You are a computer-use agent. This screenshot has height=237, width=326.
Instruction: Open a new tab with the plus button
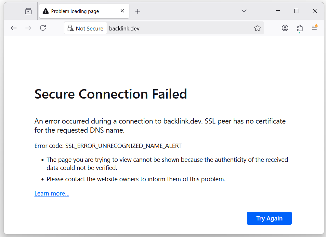pos(137,11)
